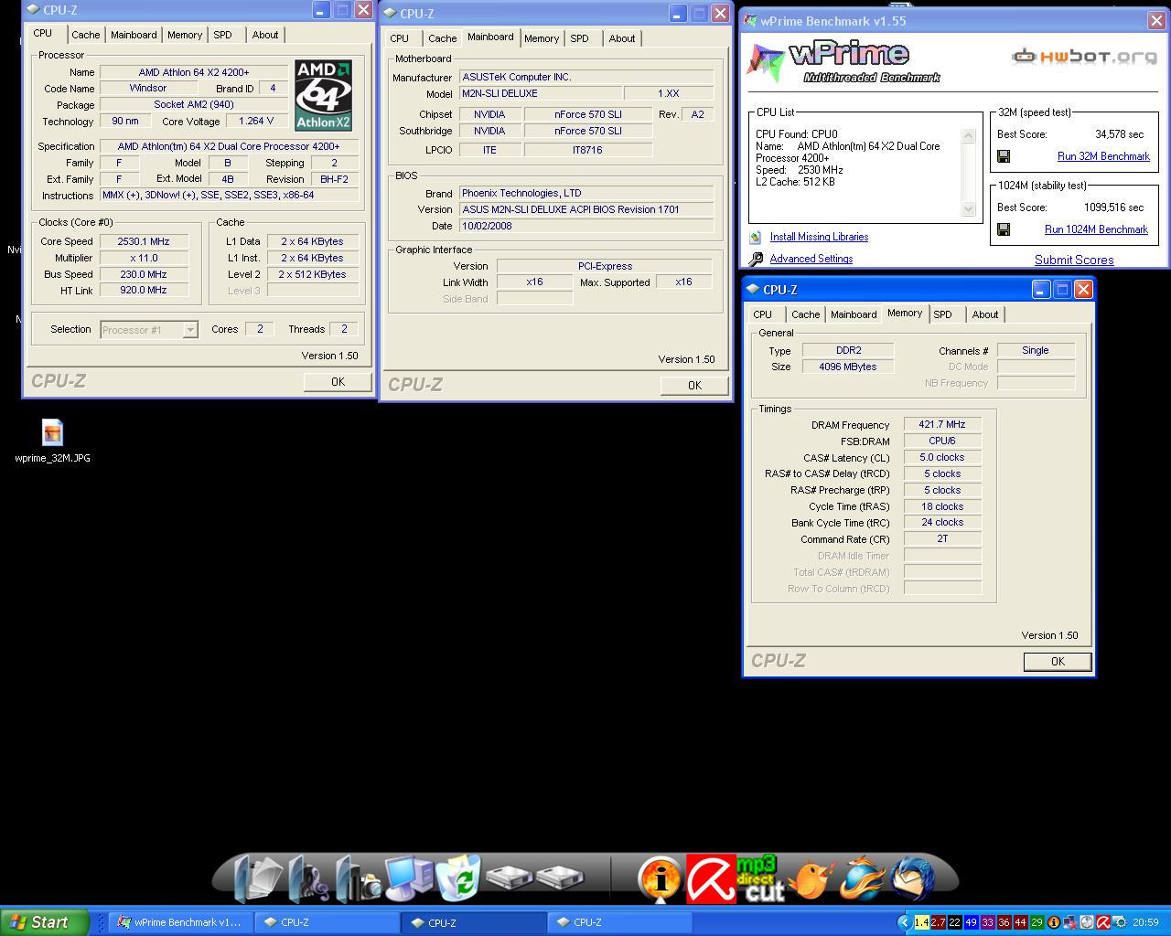Viewport: 1171px width, 936px height.
Task: Click the orange info icon in the dock
Action: point(660,879)
